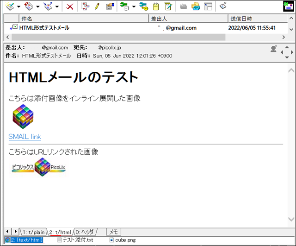The height and width of the screenshot is (246, 296).
Task: Click the tab scroll left arrow
Action: (x=7, y=231)
